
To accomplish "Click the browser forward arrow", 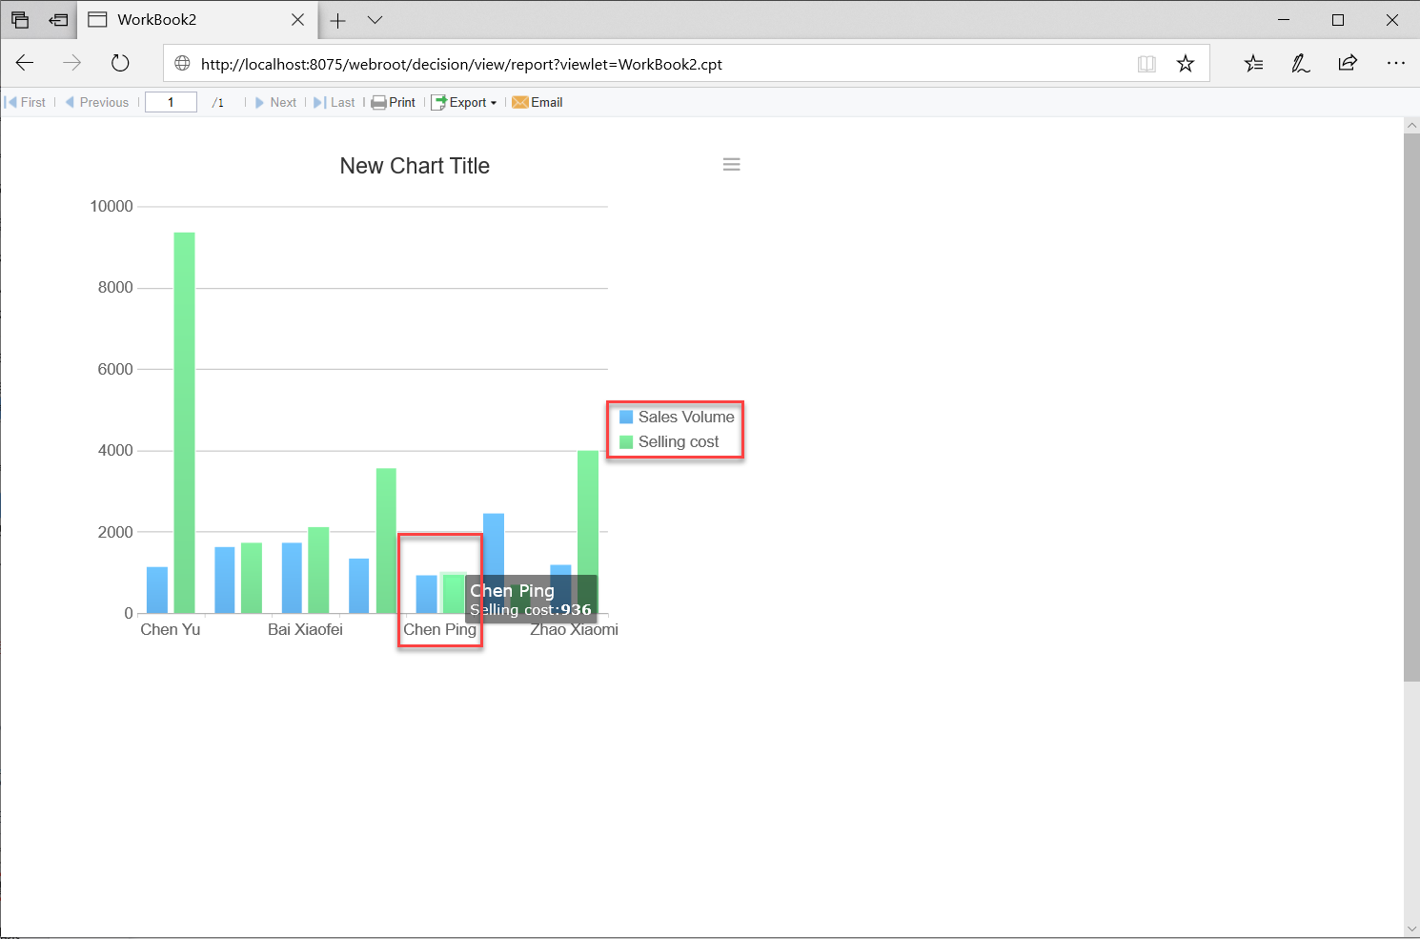I will pyautogui.click(x=72, y=63).
